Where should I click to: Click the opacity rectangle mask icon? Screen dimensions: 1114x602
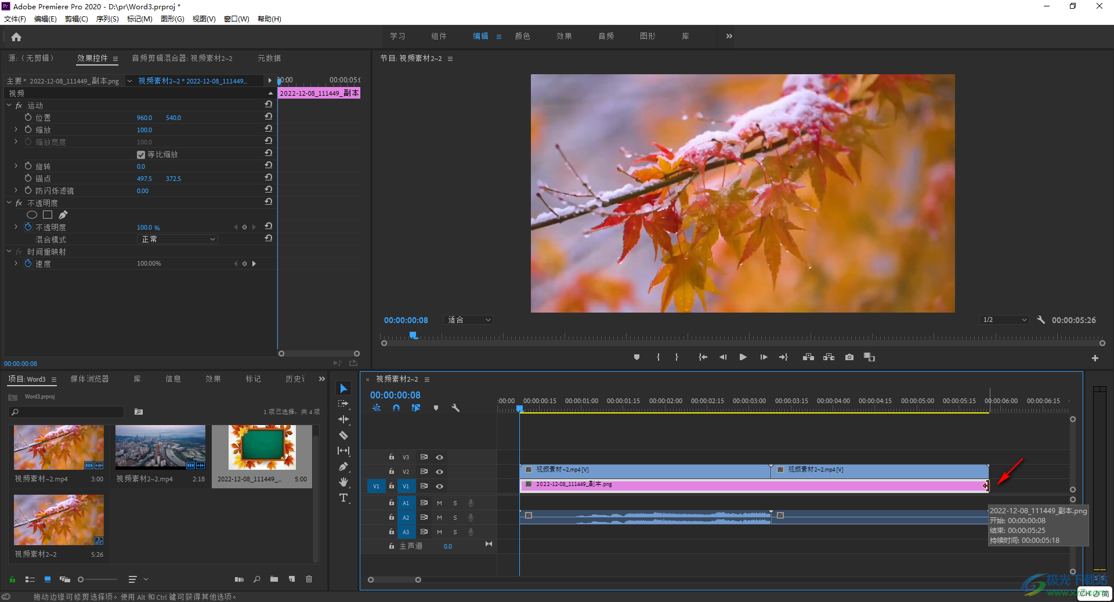[48, 215]
